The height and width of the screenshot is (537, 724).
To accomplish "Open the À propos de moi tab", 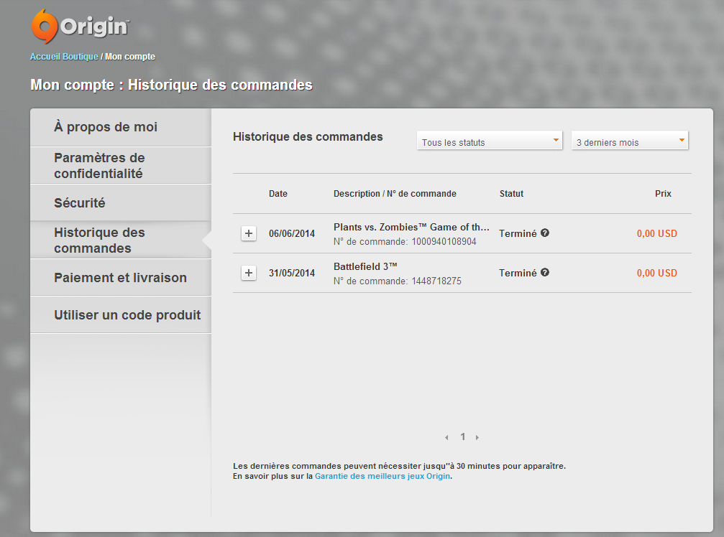I will pyautogui.click(x=121, y=128).
